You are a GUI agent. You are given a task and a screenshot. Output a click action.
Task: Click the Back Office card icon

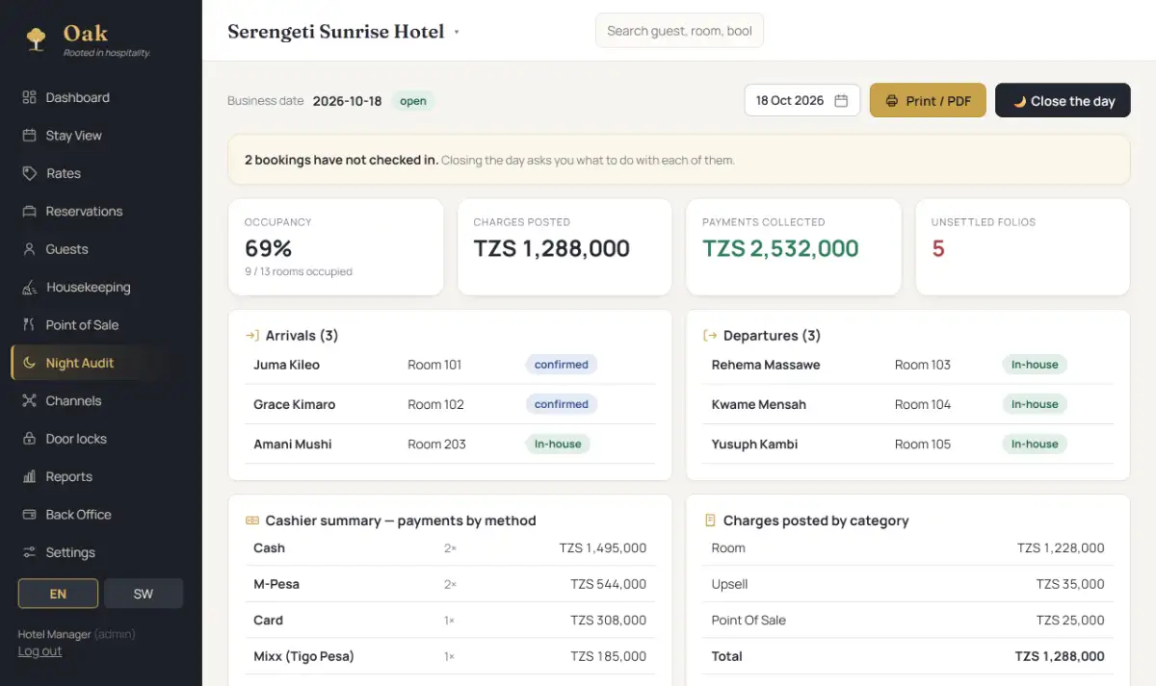(x=29, y=515)
